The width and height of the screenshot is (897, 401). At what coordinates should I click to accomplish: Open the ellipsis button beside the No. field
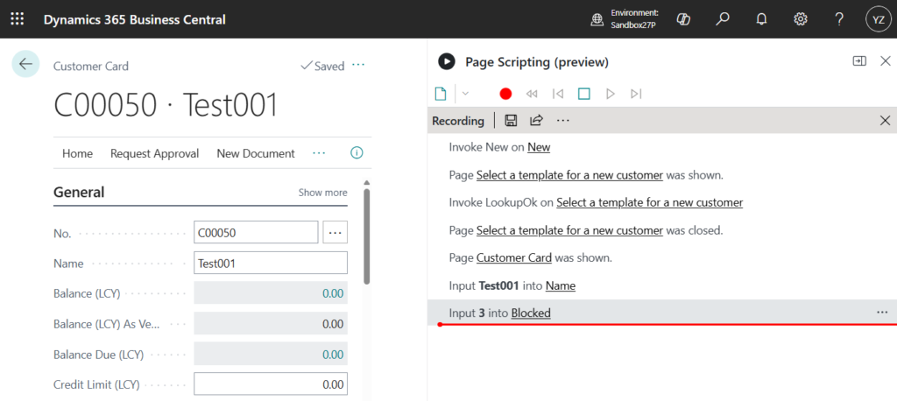(335, 233)
